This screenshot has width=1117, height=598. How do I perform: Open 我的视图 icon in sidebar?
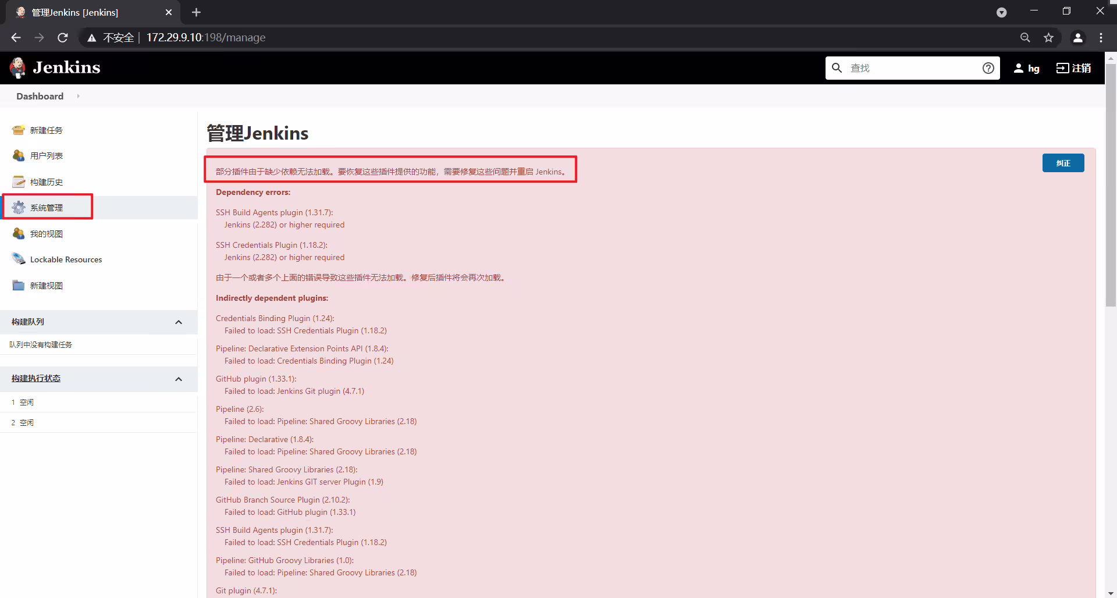(x=19, y=233)
